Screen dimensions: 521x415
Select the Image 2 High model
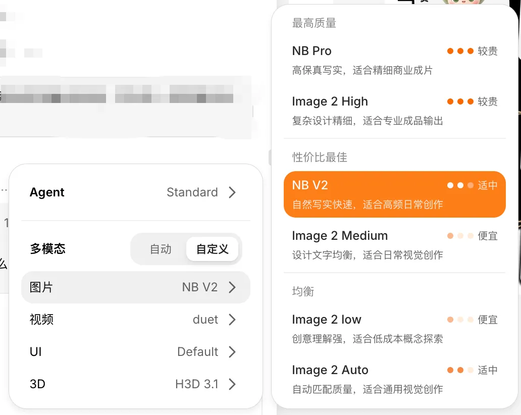(x=394, y=111)
